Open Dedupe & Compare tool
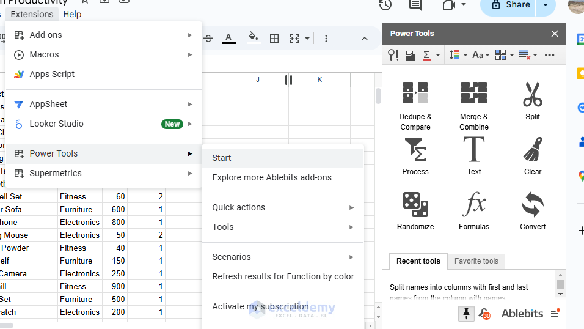Screen dimensions: 584x329 [415, 106]
